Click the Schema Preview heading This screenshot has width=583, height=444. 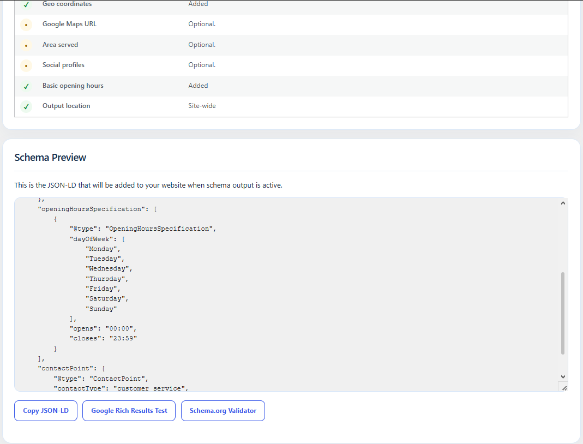pyautogui.click(x=50, y=157)
